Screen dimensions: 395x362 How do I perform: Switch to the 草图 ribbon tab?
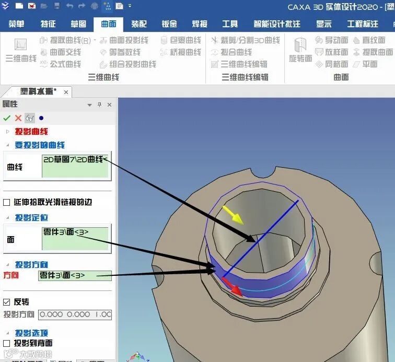[x=78, y=24]
